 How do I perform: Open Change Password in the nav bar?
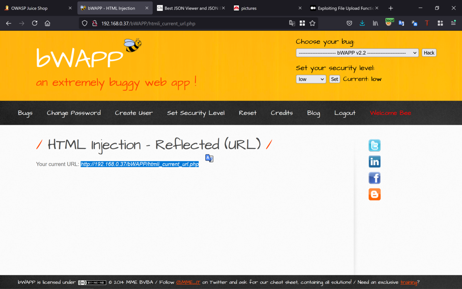74,113
